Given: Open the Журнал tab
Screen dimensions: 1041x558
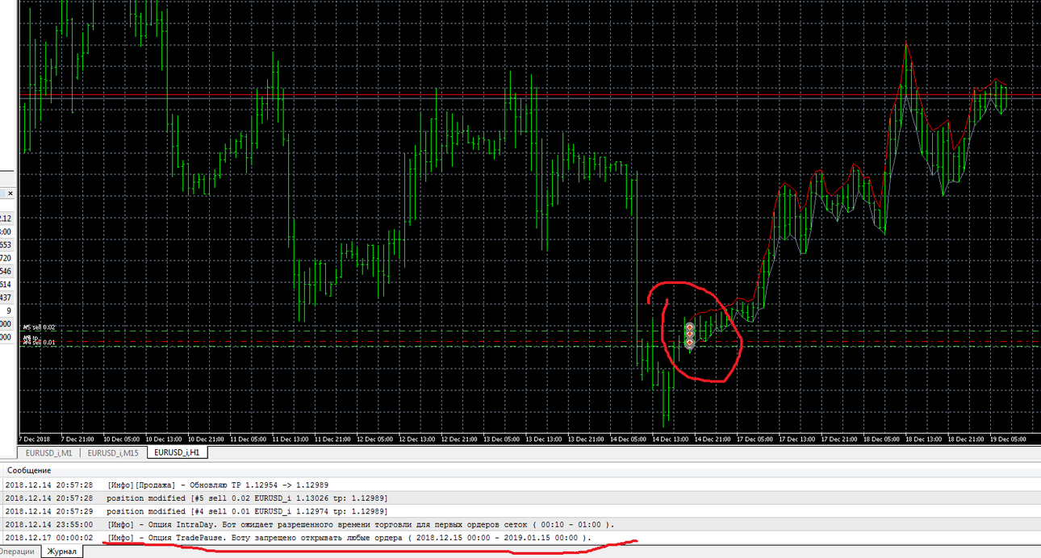Looking at the screenshot, I should click(x=61, y=552).
